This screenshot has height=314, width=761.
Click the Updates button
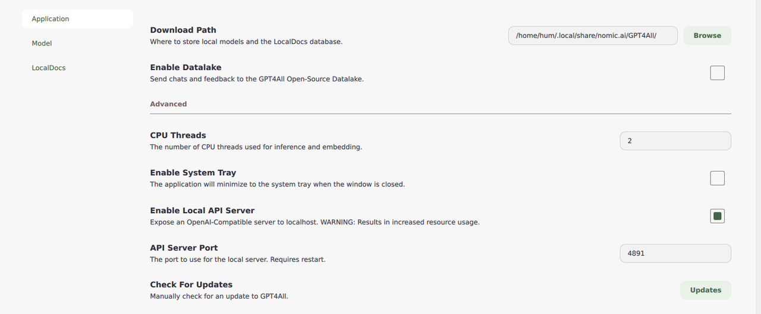[x=706, y=290]
